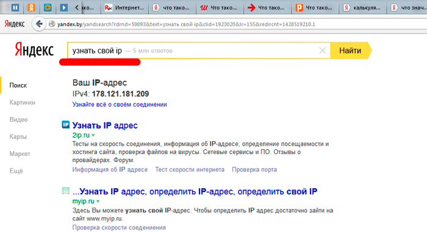
Task: Open the pinned pause-icon tab
Action: [x=15, y=7]
